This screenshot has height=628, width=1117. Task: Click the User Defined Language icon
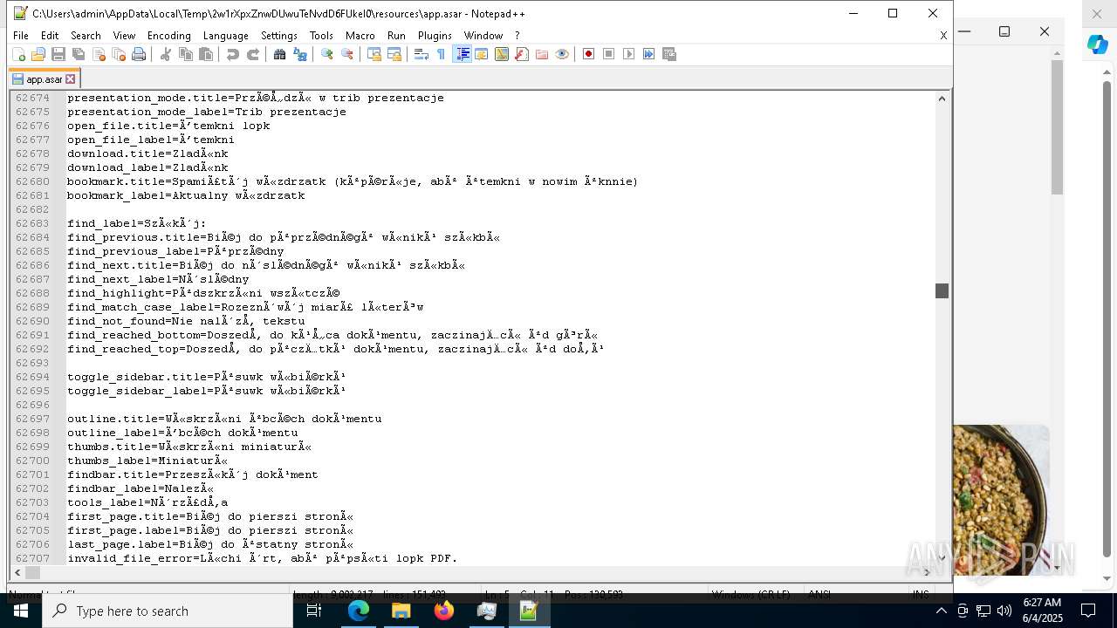pos(482,54)
